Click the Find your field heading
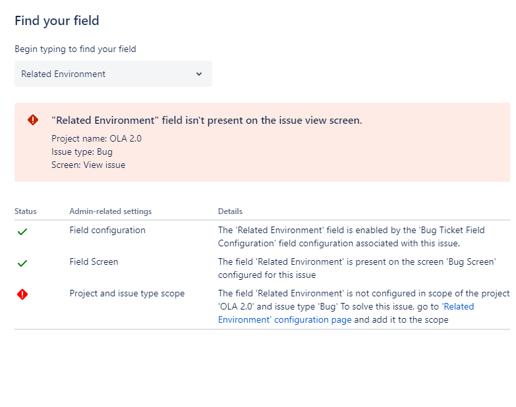516x407 pixels. [57, 20]
